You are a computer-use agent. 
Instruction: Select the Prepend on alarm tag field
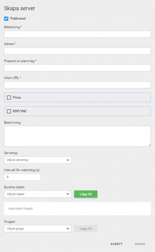(x=77, y=68)
